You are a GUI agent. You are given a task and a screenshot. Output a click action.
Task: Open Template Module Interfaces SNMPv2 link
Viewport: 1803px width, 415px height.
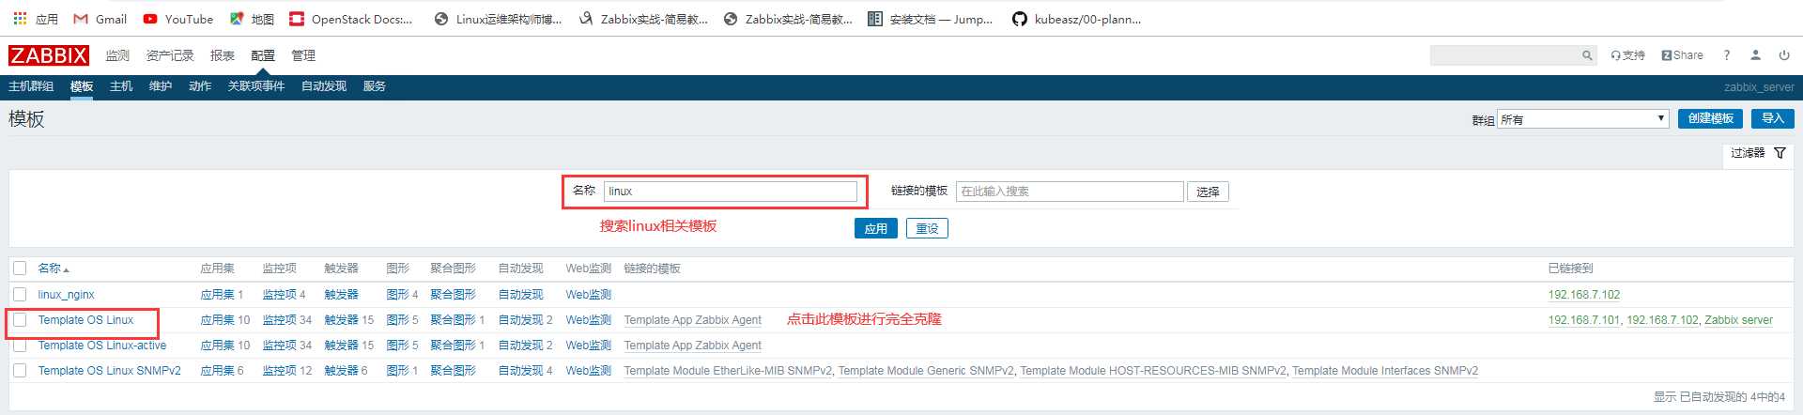pyautogui.click(x=1385, y=371)
